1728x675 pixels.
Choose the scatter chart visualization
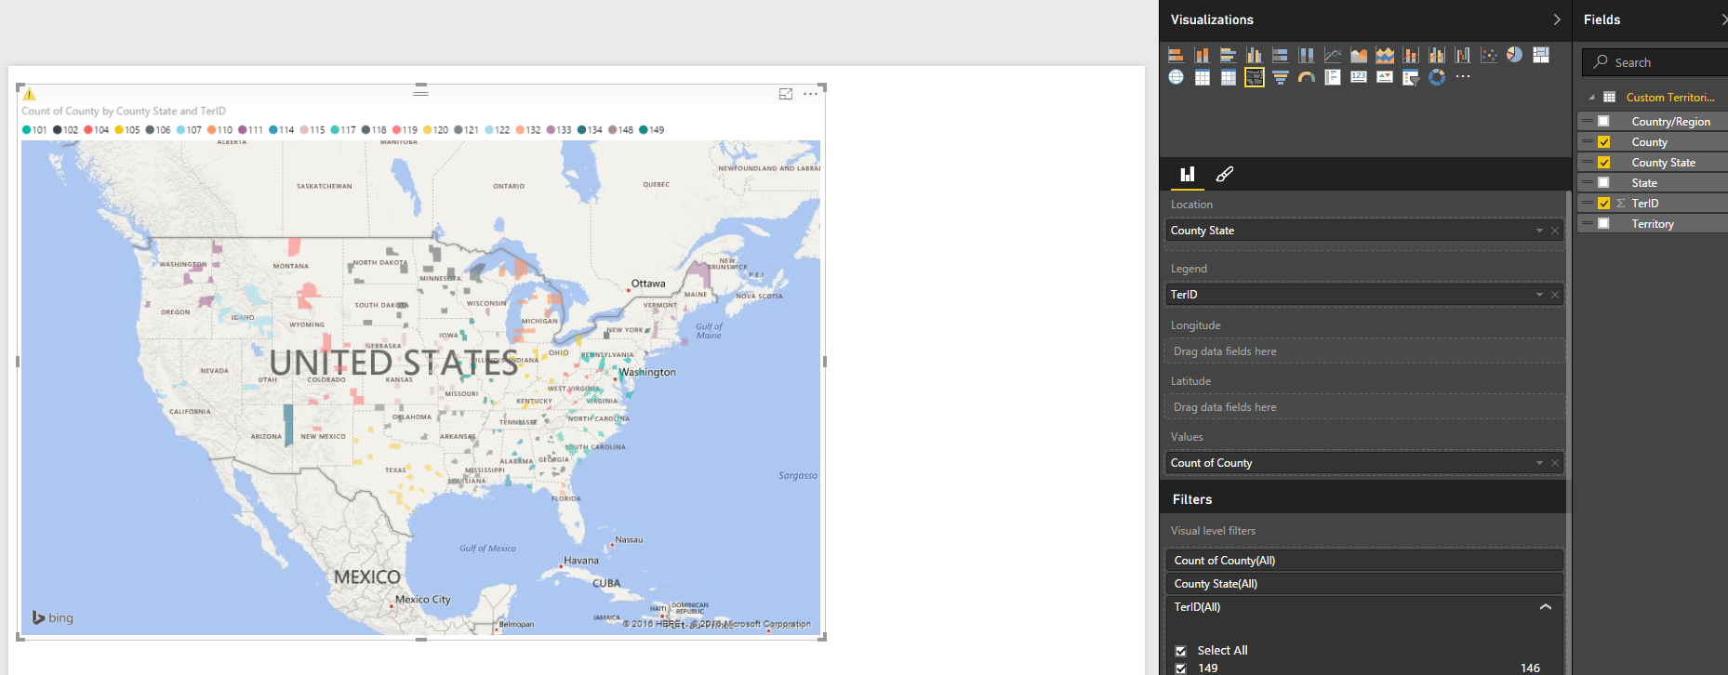(x=1489, y=55)
